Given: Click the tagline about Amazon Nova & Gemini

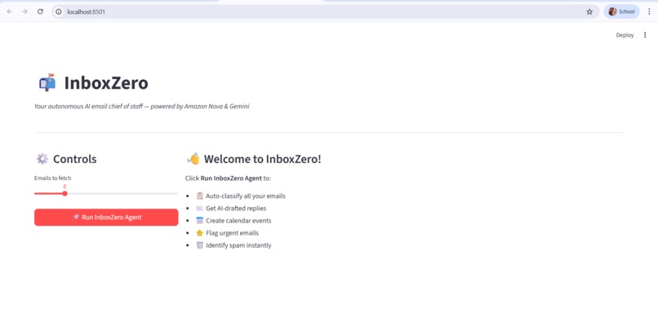Looking at the screenshot, I should click(x=142, y=107).
